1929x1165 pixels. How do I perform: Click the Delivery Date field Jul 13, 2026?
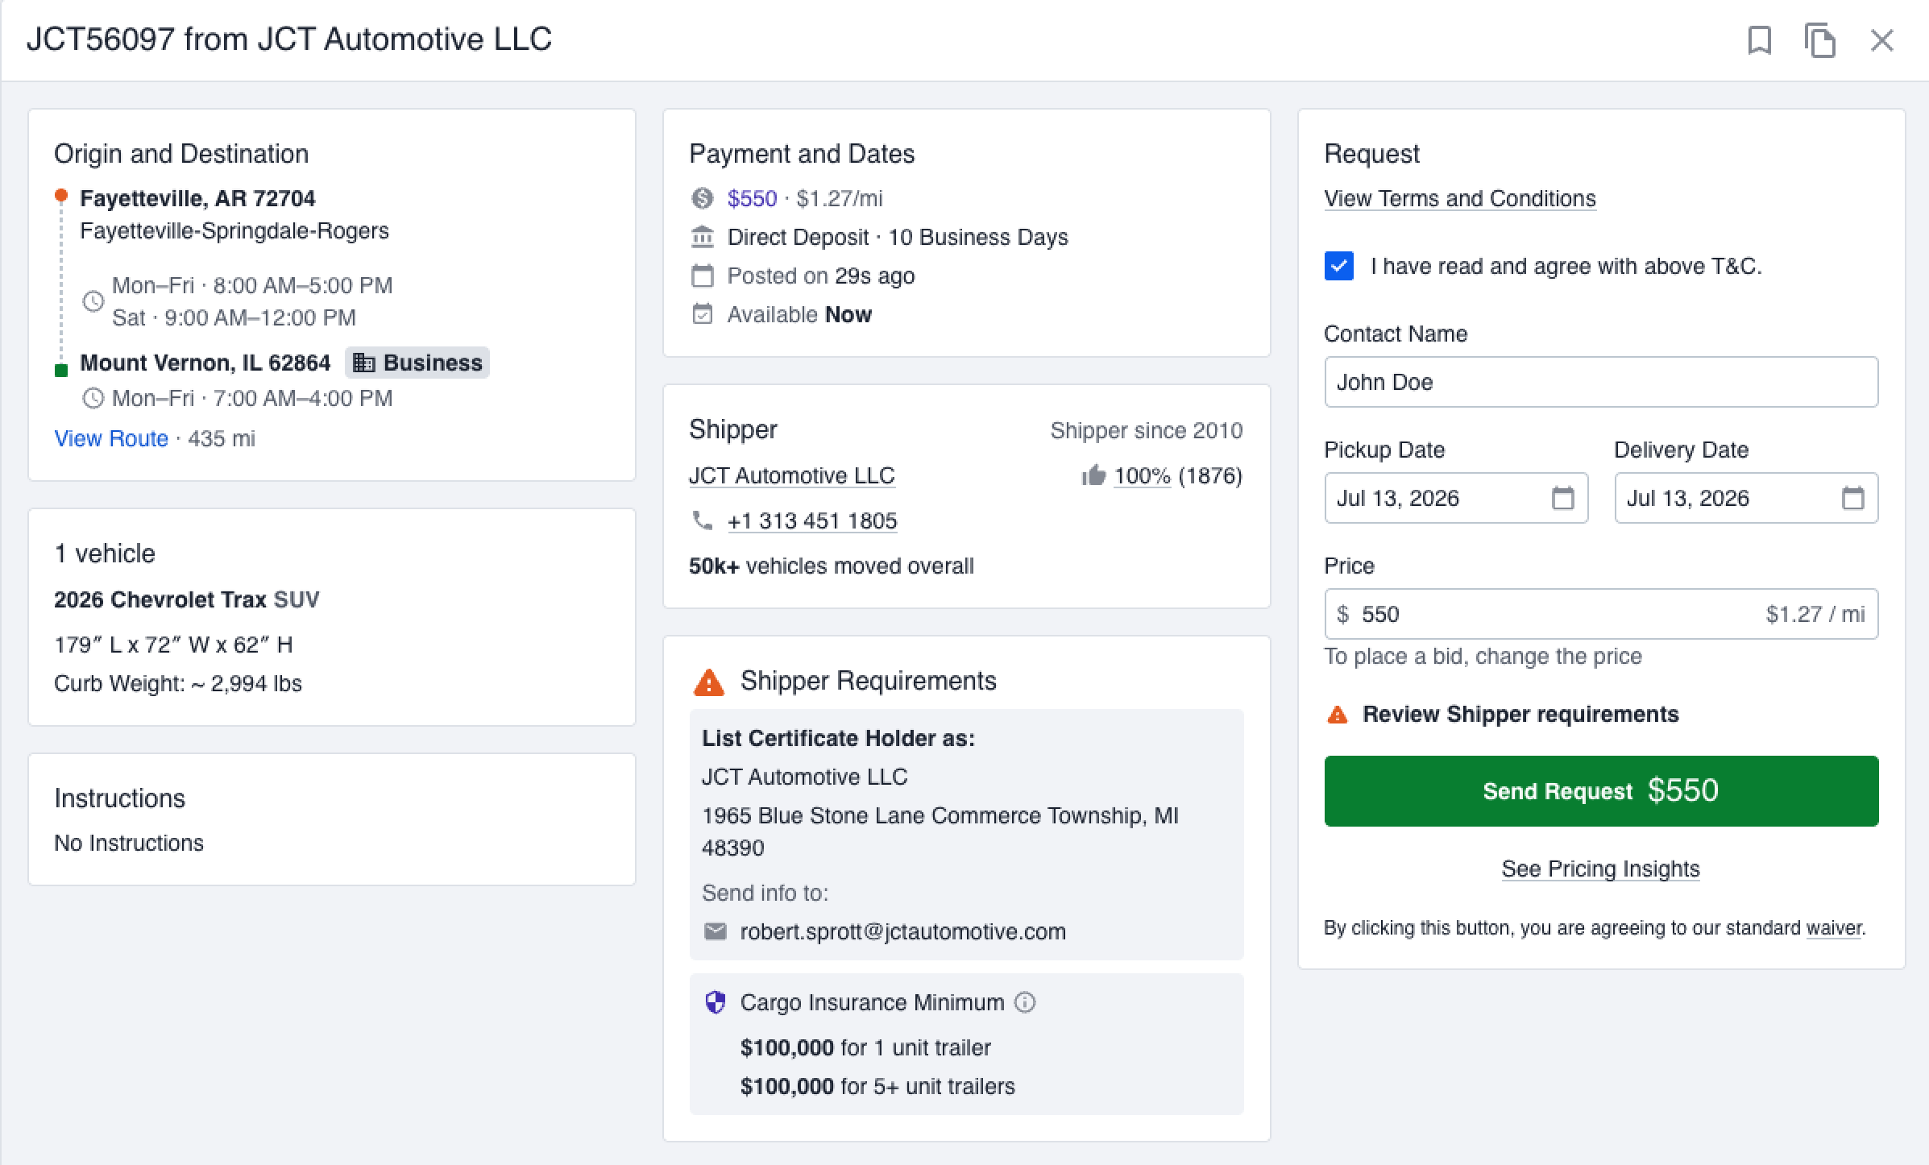pyautogui.click(x=1746, y=498)
